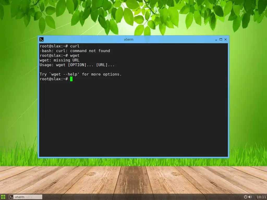Screen dimensions: 267x200
Task: Click the 'Usage: wget [OPTION]... [URL]...' line
Action: [77, 65]
